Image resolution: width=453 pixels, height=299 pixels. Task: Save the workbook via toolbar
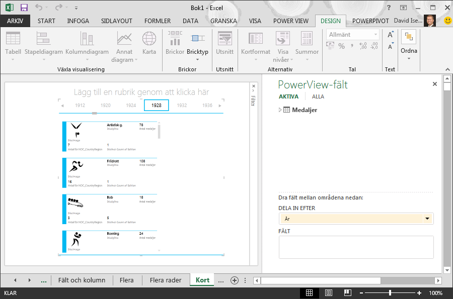(x=24, y=8)
